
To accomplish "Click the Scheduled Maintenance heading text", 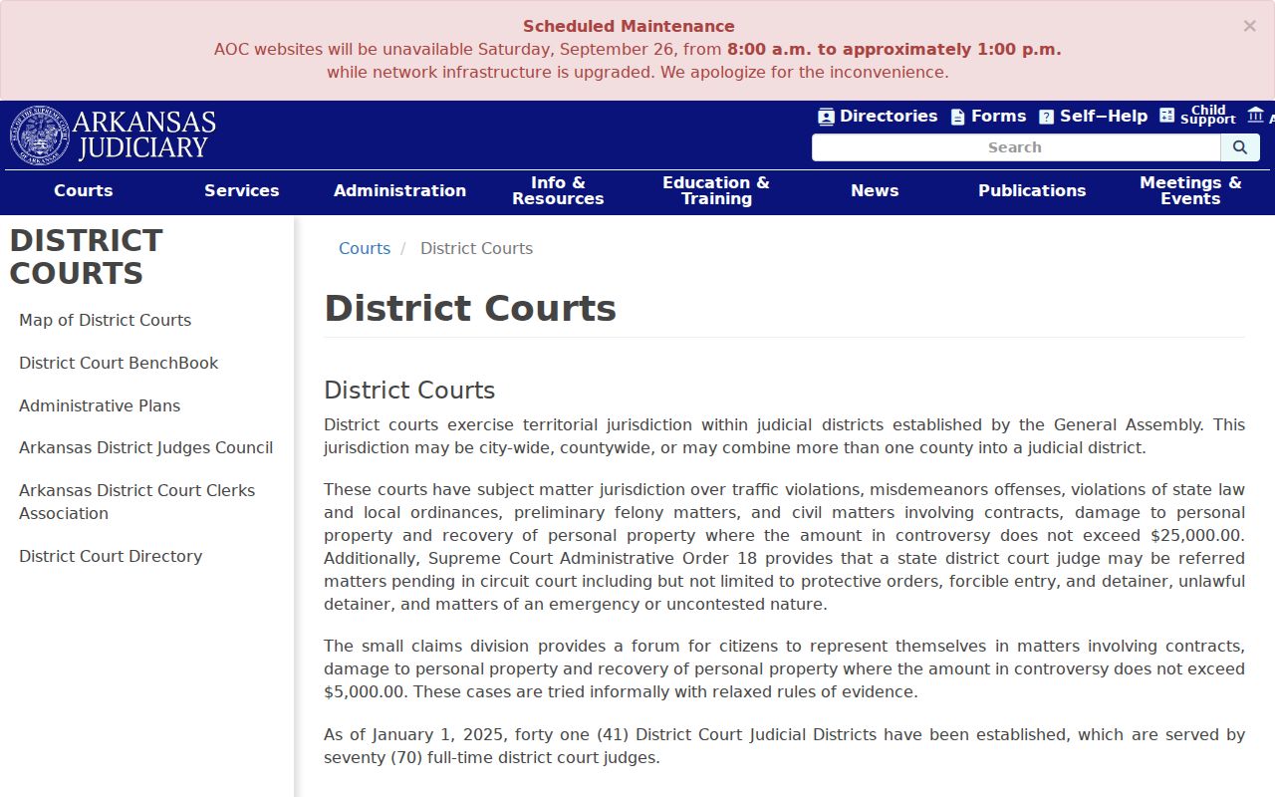I will (629, 27).
